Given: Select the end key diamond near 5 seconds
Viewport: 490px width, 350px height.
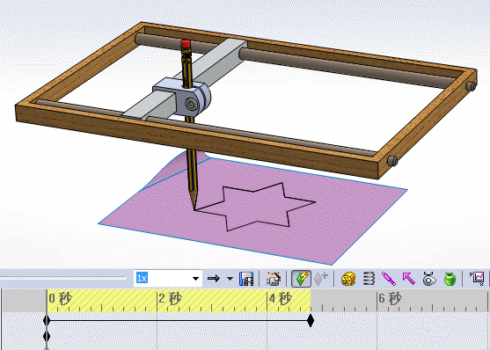Looking at the screenshot, I should (311, 321).
